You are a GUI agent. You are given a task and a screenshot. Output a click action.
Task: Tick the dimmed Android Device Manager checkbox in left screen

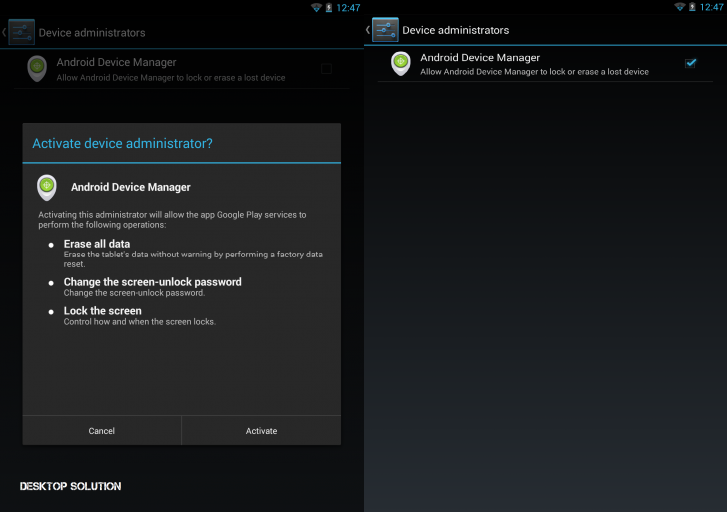[x=326, y=69]
